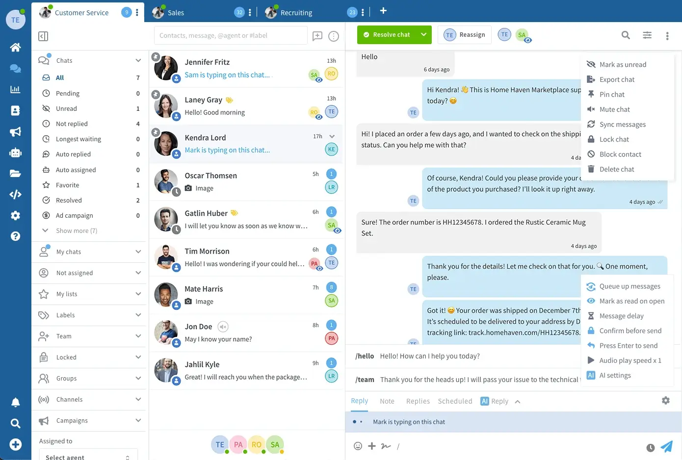Image resolution: width=682 pixels, height=460 pixels.
Task: Switch to the Scheduled tab in the reply area
Action: [454, 401]
